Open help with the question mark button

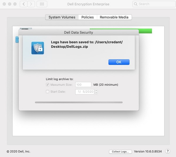tap(167, 151)
